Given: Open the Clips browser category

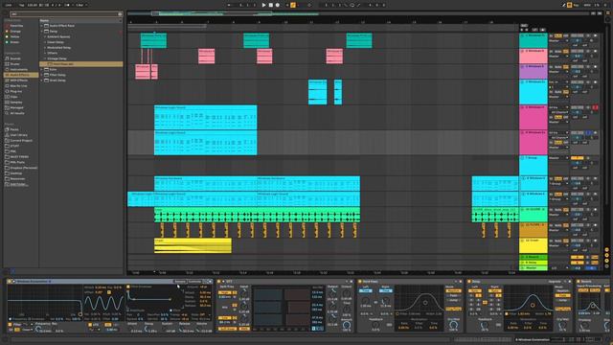Looking at the screenshot, I should click(14, 97).
